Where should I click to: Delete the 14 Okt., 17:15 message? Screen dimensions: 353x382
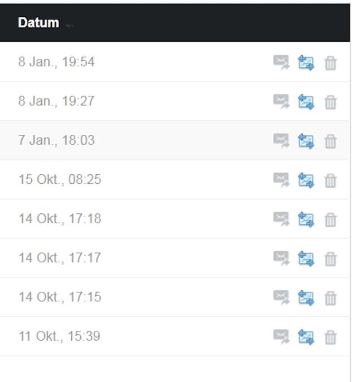tap(331, 298)
